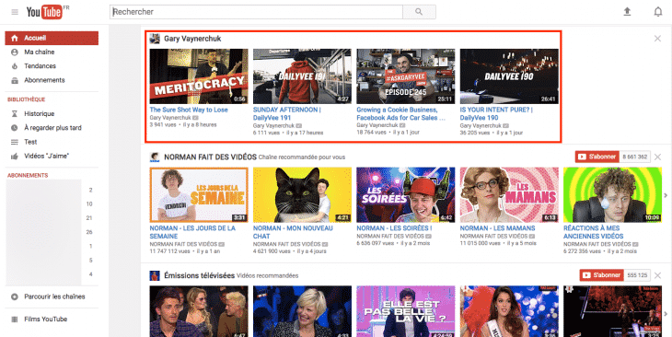Click the thumbs-up icon for Vidéos J'aime
The height and width of the screenshot is (337, 672).
coord(15,156)
